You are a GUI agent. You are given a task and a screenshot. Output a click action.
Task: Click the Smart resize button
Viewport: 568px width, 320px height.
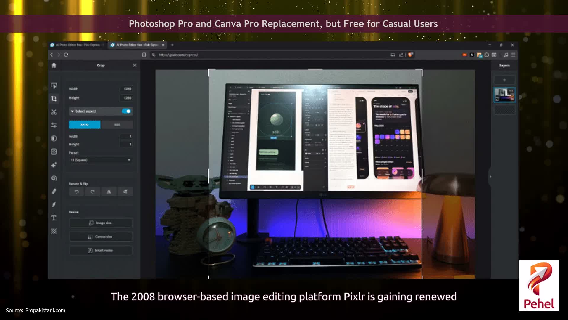(x=101, y=250)
